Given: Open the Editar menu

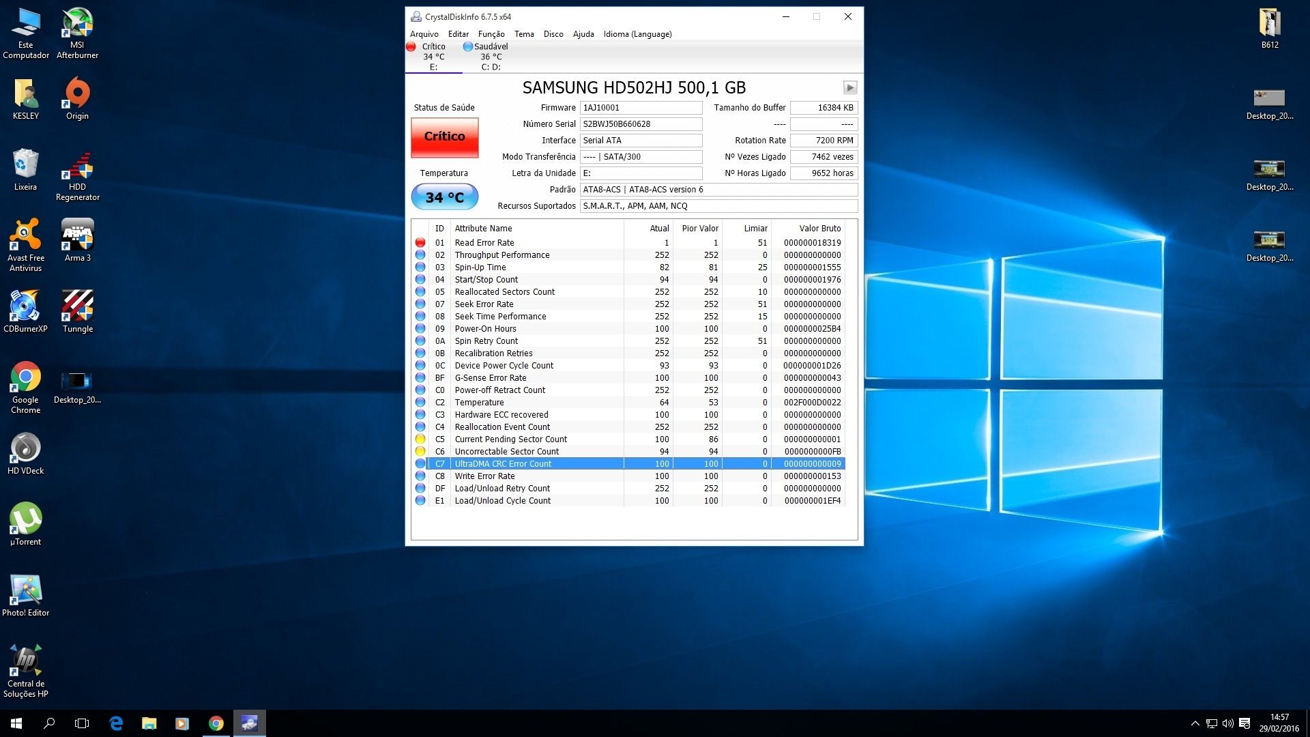Looking at the screenshot, I should [458, 34].
